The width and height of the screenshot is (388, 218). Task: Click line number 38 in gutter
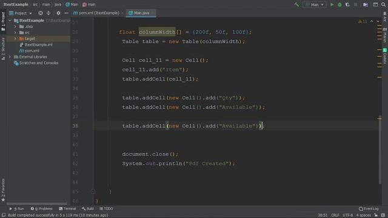point(75,126)
